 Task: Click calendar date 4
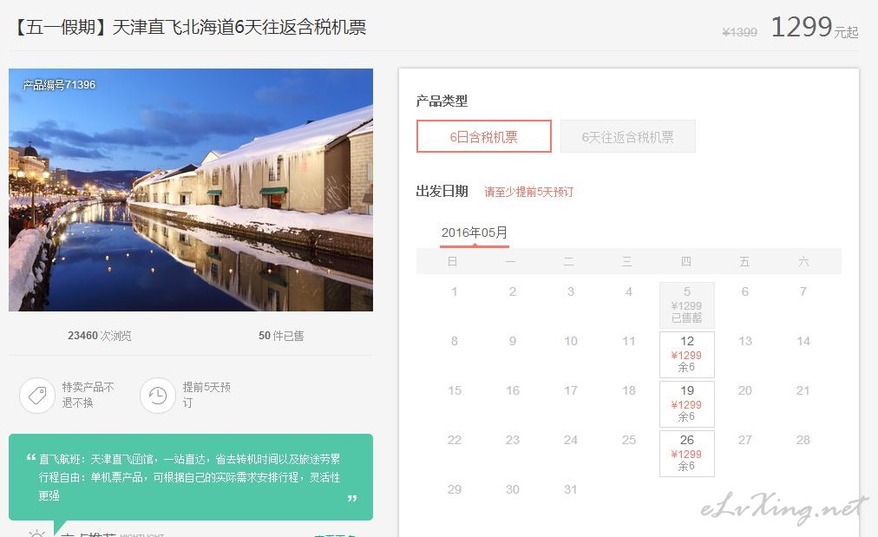[x=629, y=291]
